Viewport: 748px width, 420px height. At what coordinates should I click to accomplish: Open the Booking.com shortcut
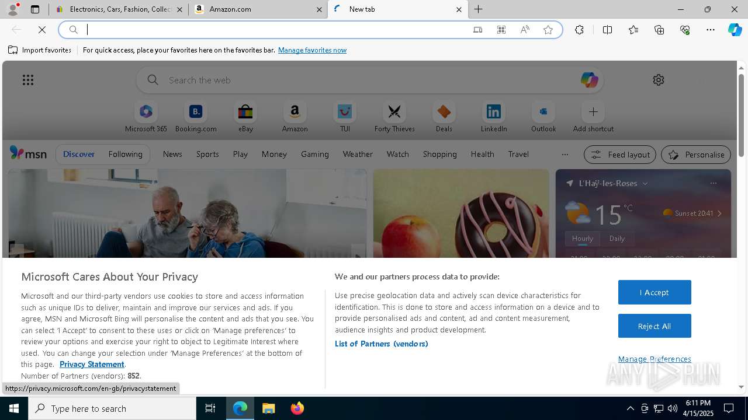[196, 117]
